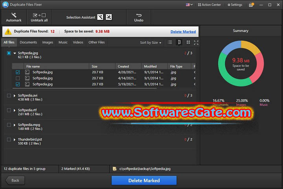Click the '5/19/2021...' created date cell
This screenshot has width=283, height=189.
(x=127, y=84)
